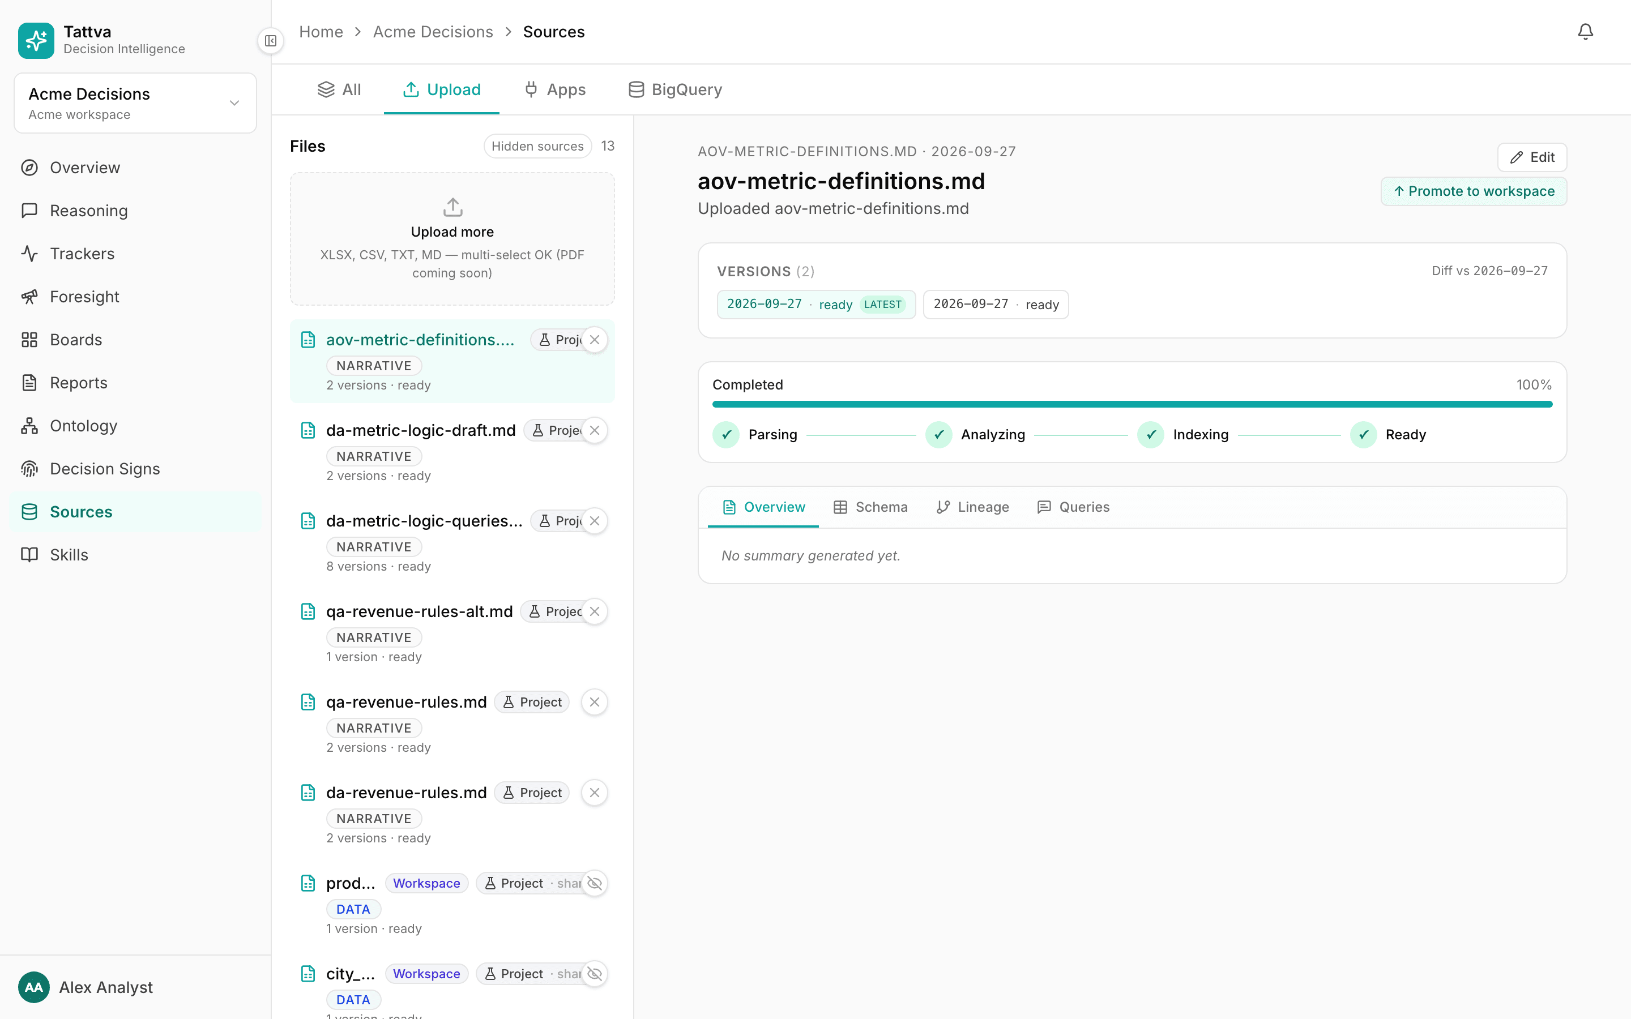The image size is (1631, 1019).
Task: Select the older 2026-09-27 ready version
Action: [996, 305]
